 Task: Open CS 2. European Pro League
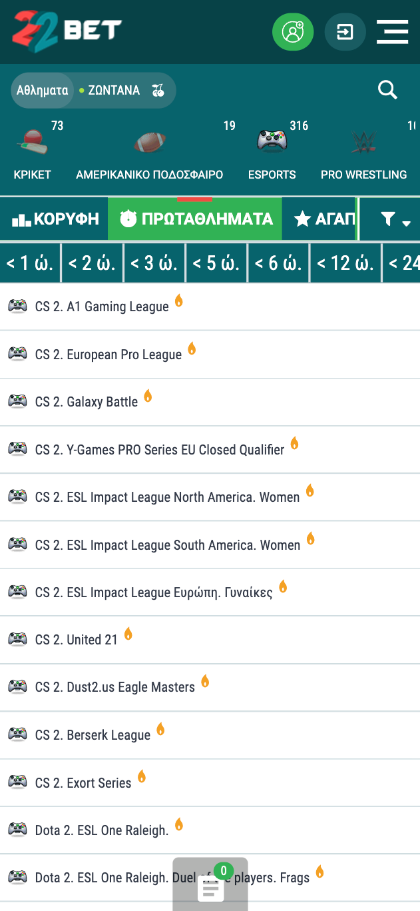108,355
